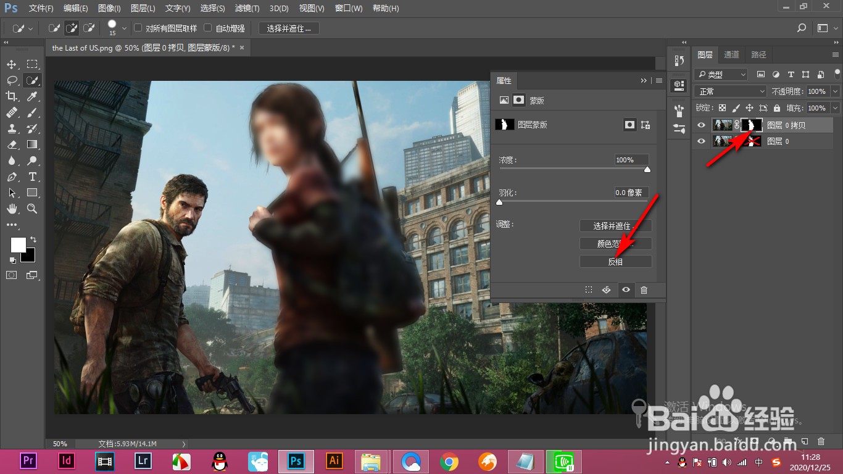Image resolution: width=843 pixels, height=474 pixels.
Task: Enable Auto-Enhance checkbox
Action: 208,28
